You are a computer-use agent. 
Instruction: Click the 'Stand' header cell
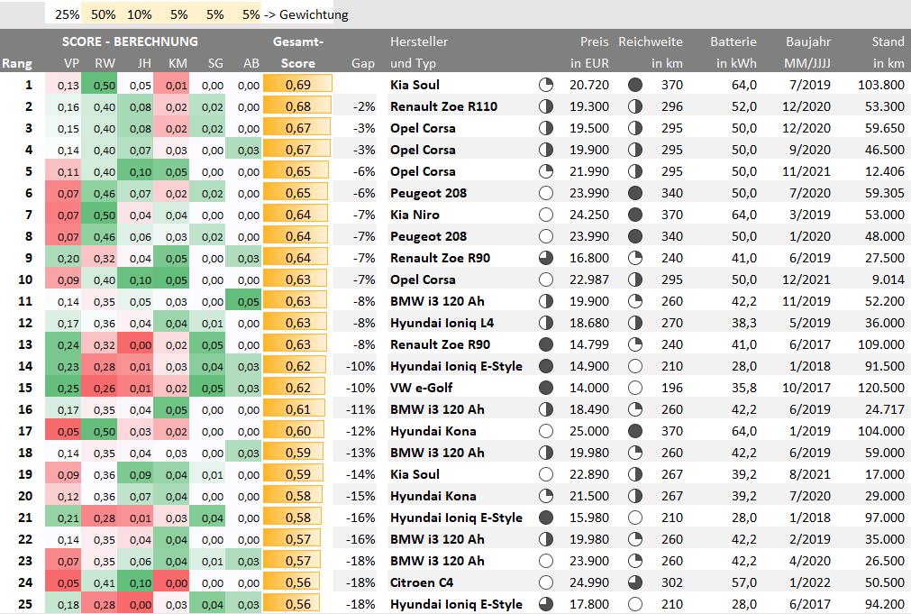coord(888,41)
